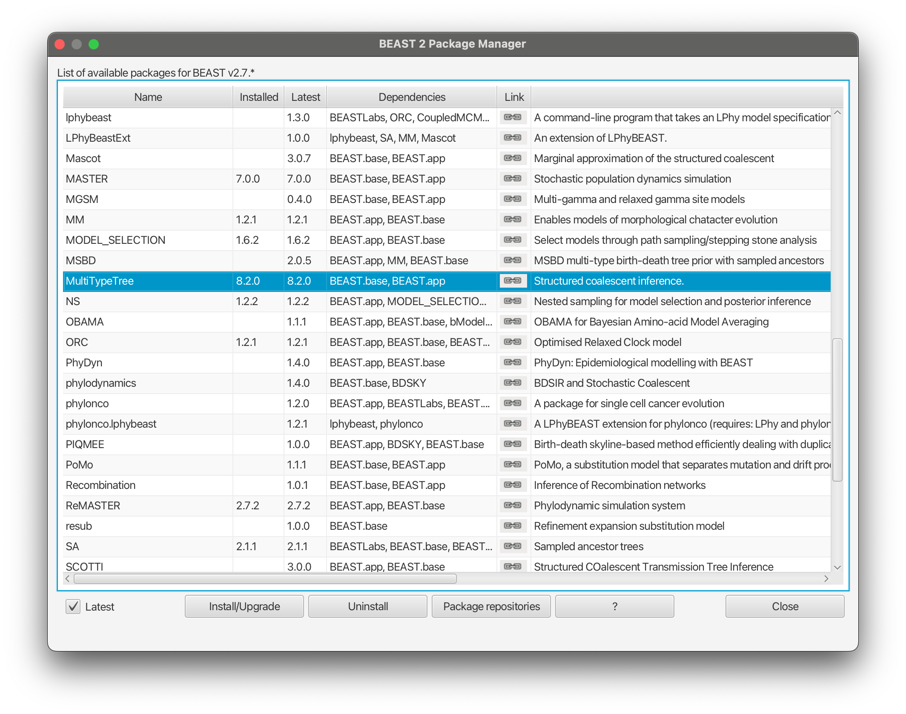
Task: Open the ReMASTER package link icon
Action: (x=513, y=506)
